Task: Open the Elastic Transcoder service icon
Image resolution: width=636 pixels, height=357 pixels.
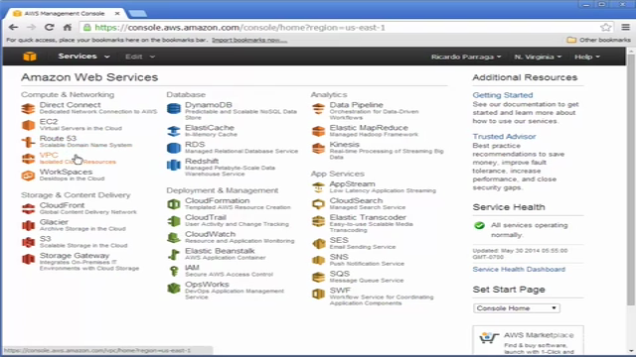Action: click(318, 221)
